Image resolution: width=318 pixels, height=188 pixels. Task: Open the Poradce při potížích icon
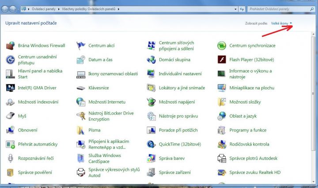tap(151, 130)
